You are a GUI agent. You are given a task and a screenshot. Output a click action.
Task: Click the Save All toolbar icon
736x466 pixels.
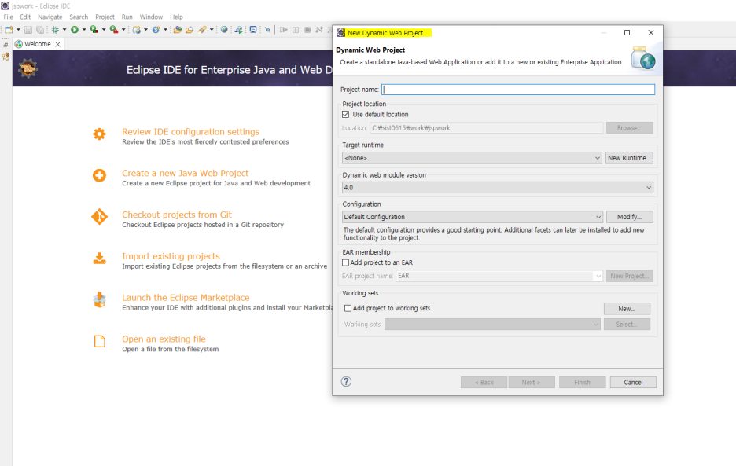click(40, 30)
